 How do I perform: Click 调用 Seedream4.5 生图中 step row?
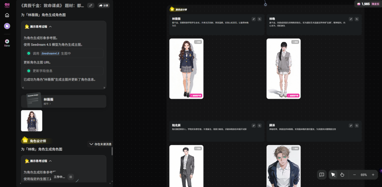[64, 54]
